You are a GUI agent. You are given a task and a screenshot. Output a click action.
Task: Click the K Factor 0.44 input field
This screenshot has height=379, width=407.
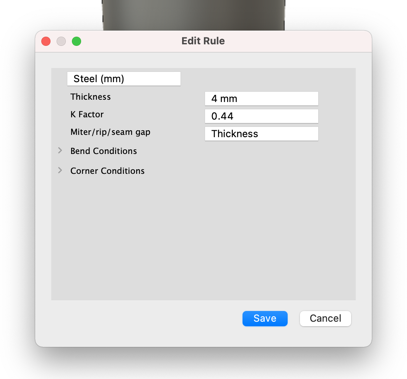(261, 116)
